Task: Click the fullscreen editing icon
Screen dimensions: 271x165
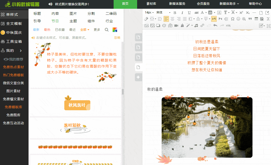Action: tap(268, 25)
